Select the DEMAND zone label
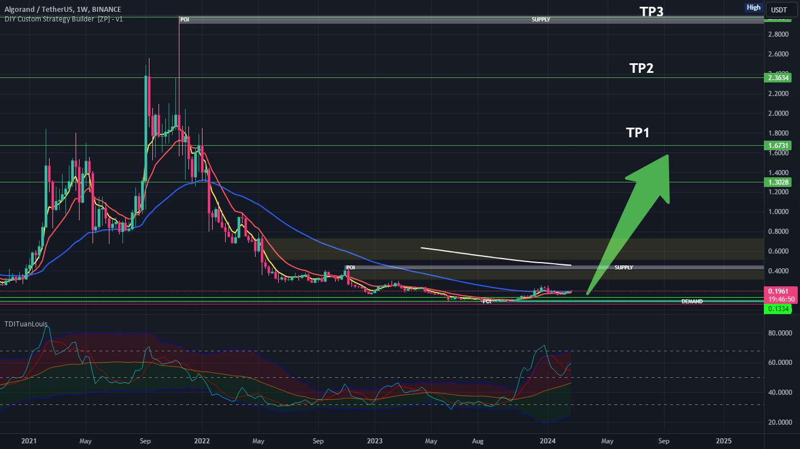800x449 pixels. click(692, 302)
